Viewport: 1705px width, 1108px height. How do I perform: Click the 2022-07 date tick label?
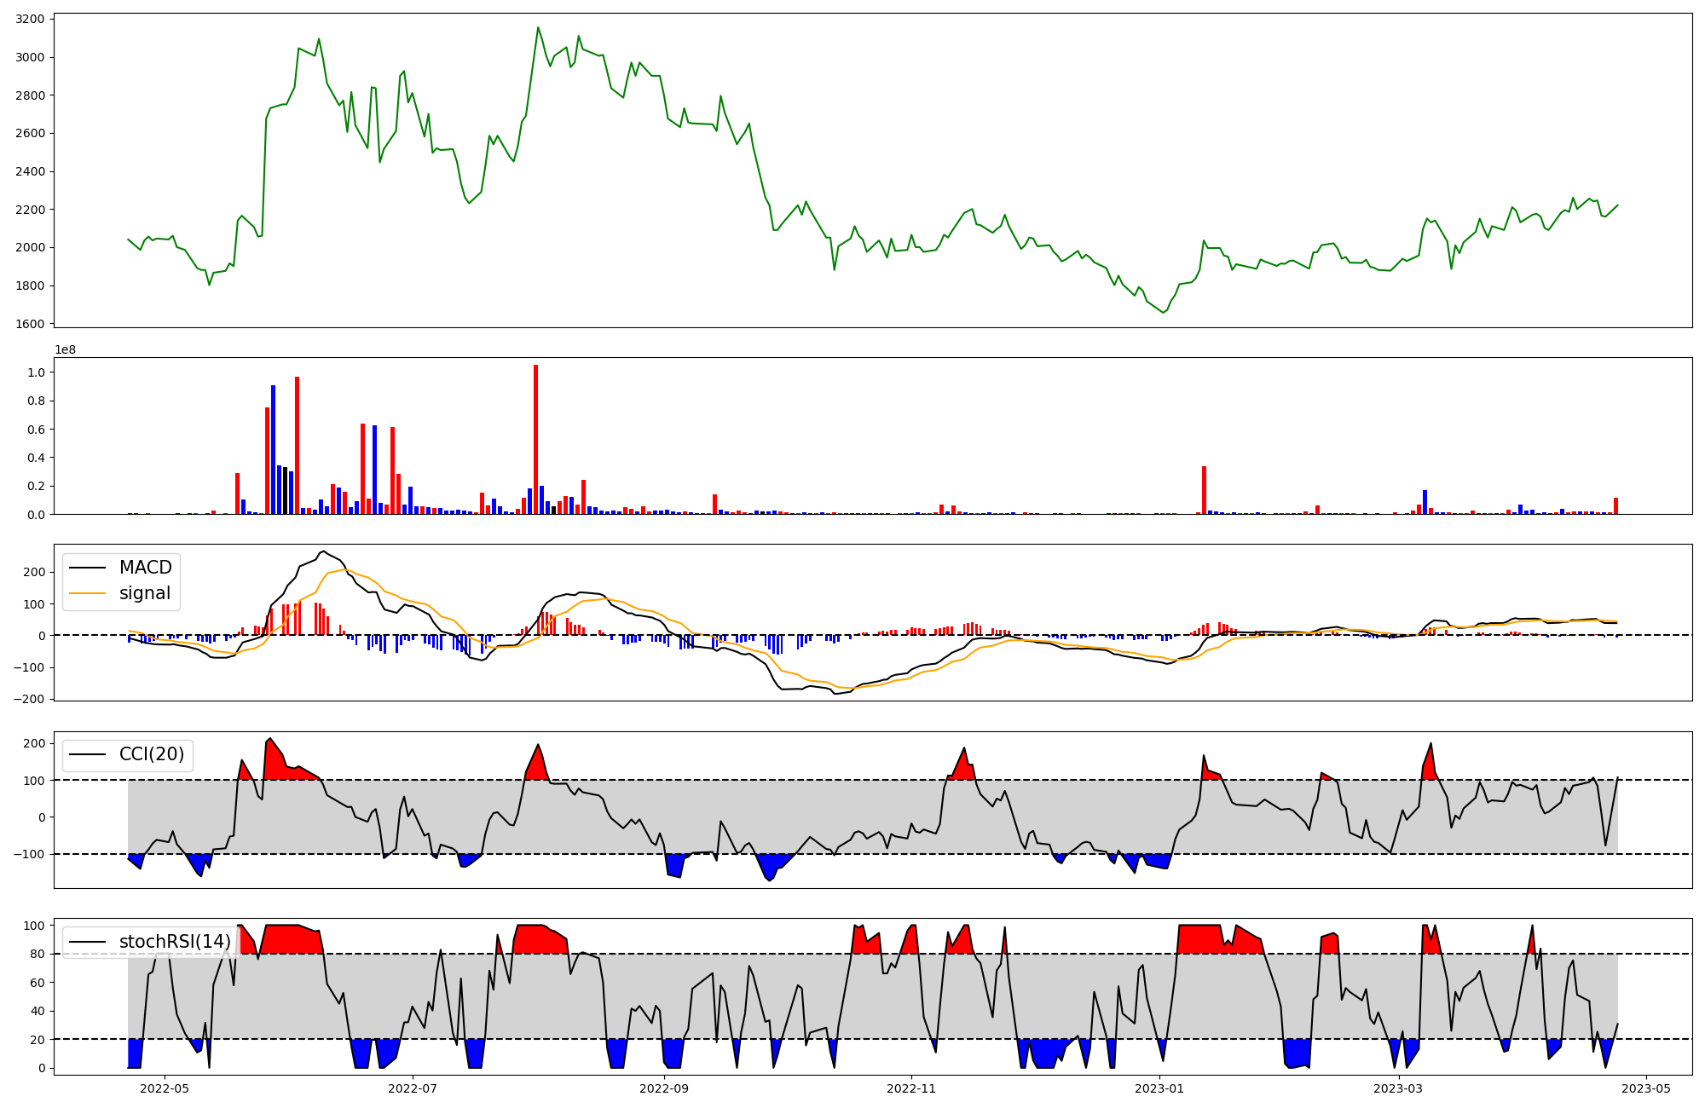pos(413,1088)
